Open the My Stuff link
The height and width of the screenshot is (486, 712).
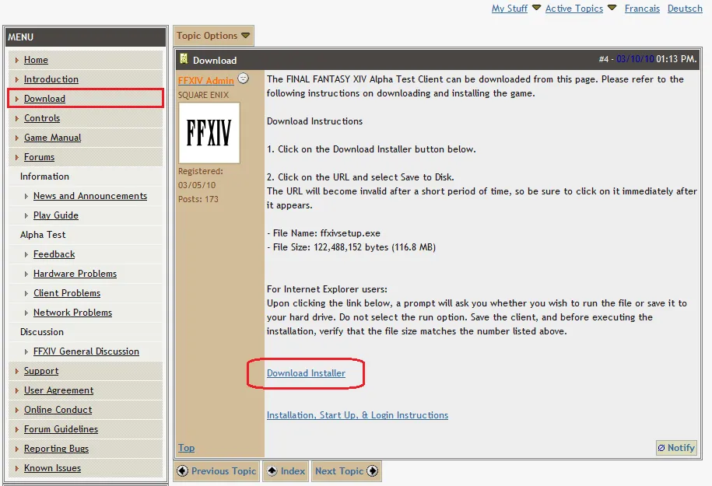pyautogui.click(x=510, y=9)
